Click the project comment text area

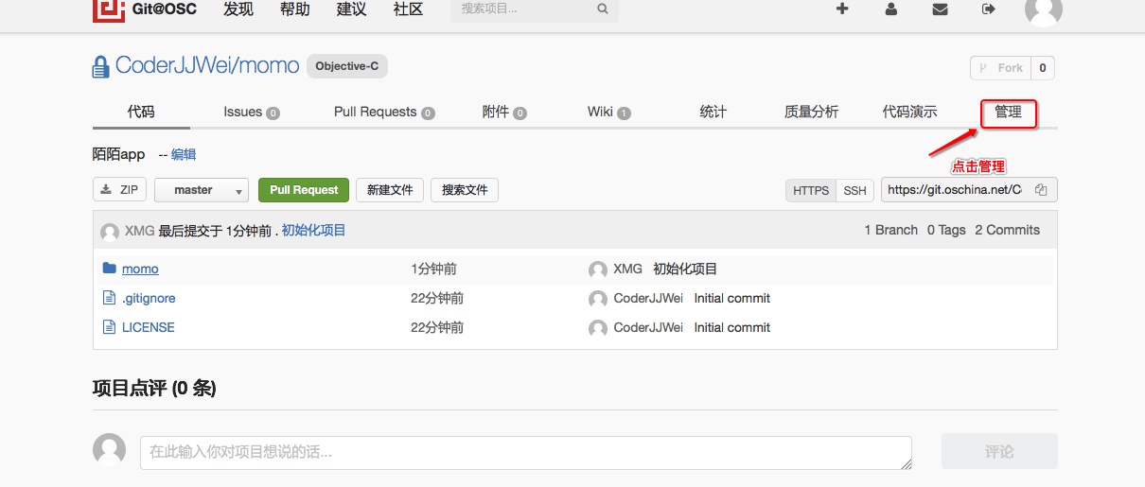pyautogui.click(x=526, y=452)
